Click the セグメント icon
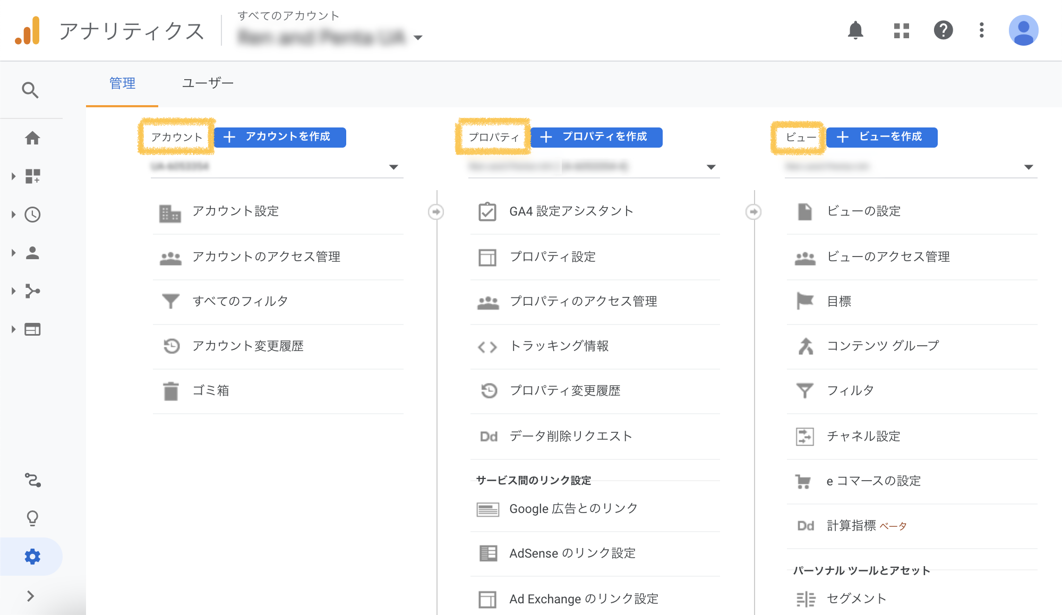1062x615 pixels. pyautogui.click(x=806, y=599)
